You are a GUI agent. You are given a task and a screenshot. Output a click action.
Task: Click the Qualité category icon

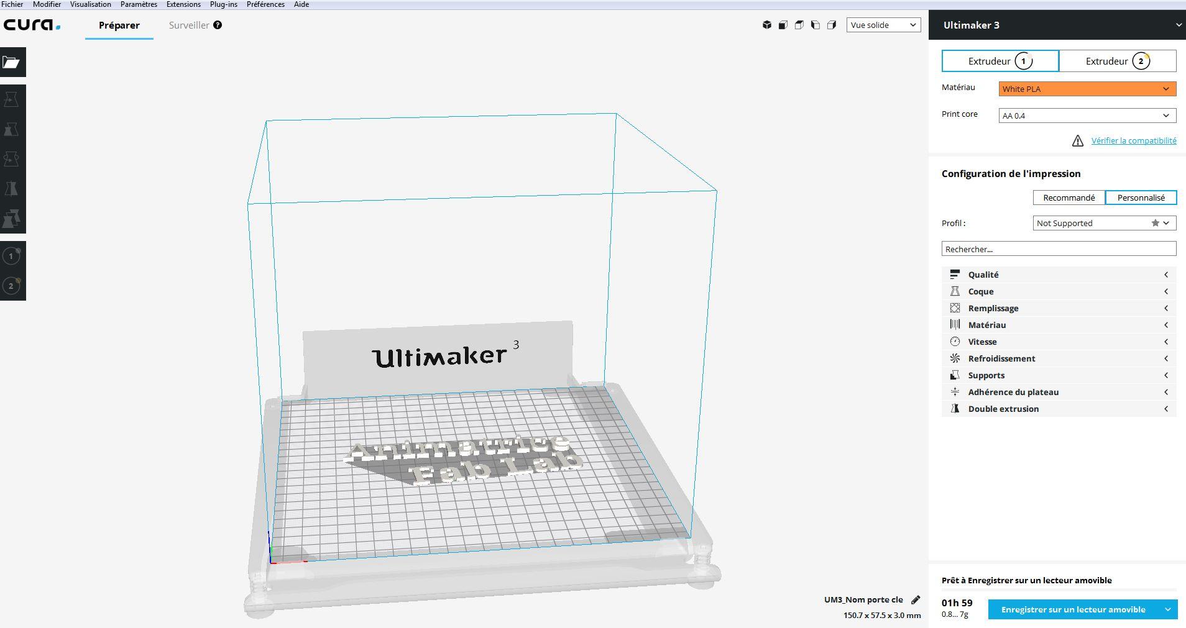pyautogui.click(x=955, y=275)
